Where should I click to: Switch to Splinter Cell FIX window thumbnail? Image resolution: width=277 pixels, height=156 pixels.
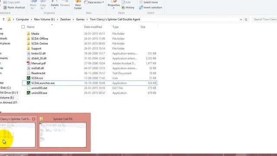tap(63, 135)
